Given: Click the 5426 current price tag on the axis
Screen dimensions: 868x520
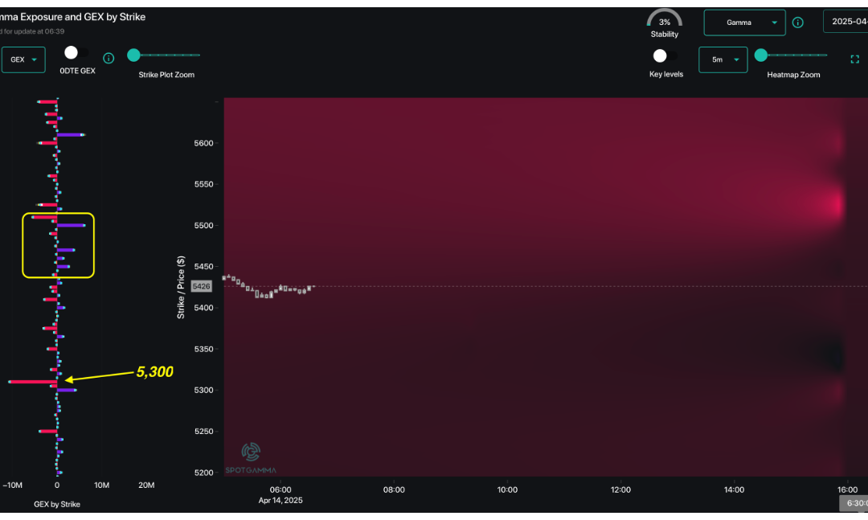Looking at the screenshot, I should pyautogui.click(x=200, y=286).
